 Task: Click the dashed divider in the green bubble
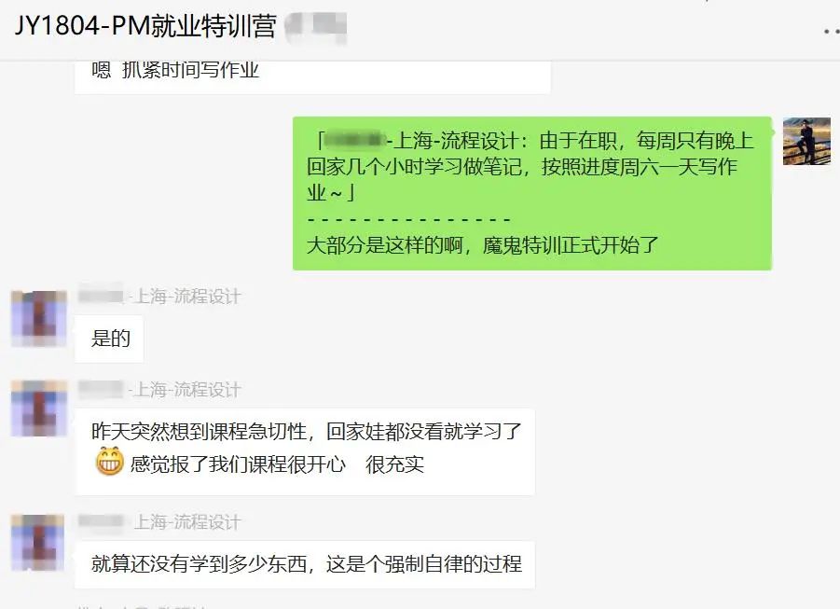[x=408, y=219]
